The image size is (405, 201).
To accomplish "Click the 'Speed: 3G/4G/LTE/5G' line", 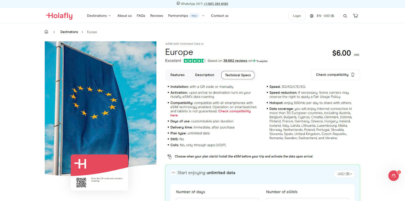I will point(287,87).
